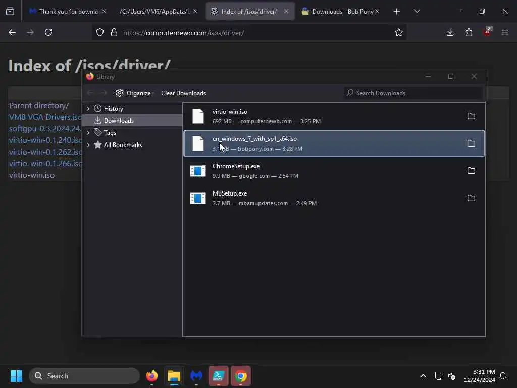Go back in the Library window

90,93
